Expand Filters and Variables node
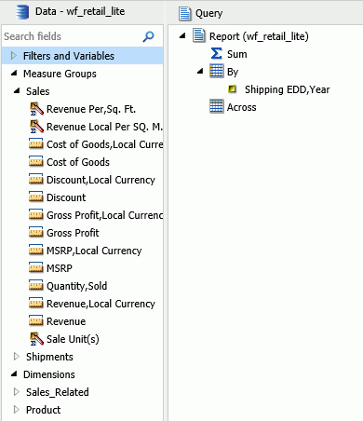The image size is (363, 421). 14,56
